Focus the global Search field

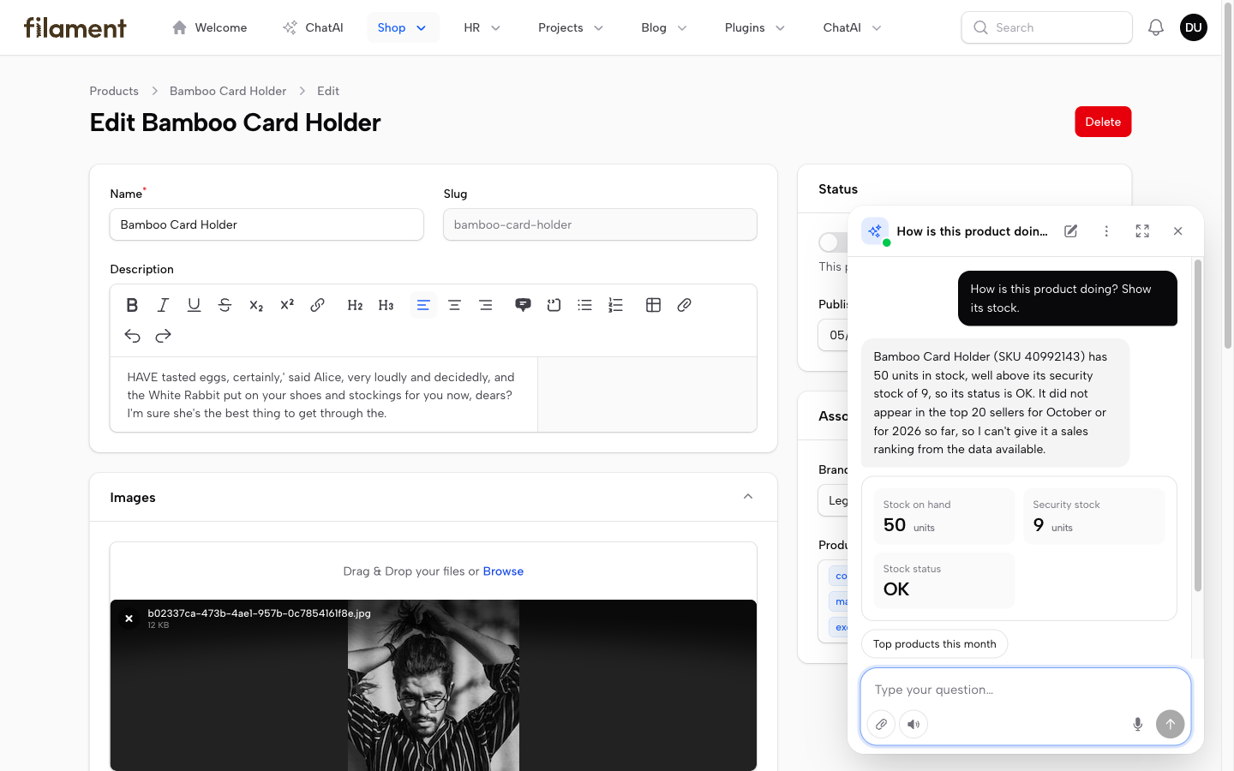click(1046, 27)
